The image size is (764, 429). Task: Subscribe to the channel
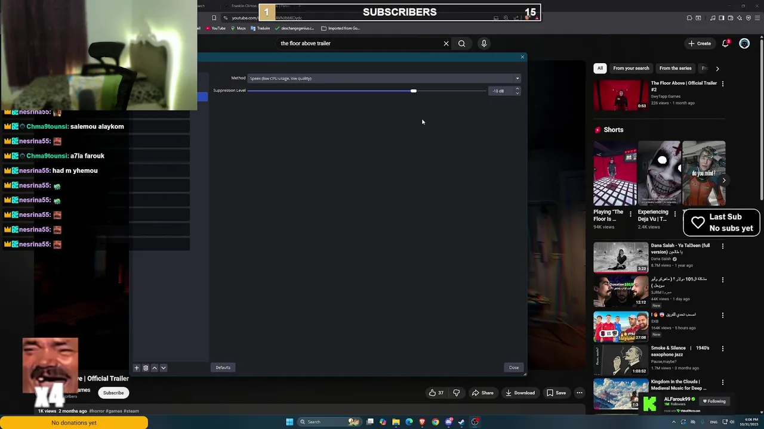point(113,393)
